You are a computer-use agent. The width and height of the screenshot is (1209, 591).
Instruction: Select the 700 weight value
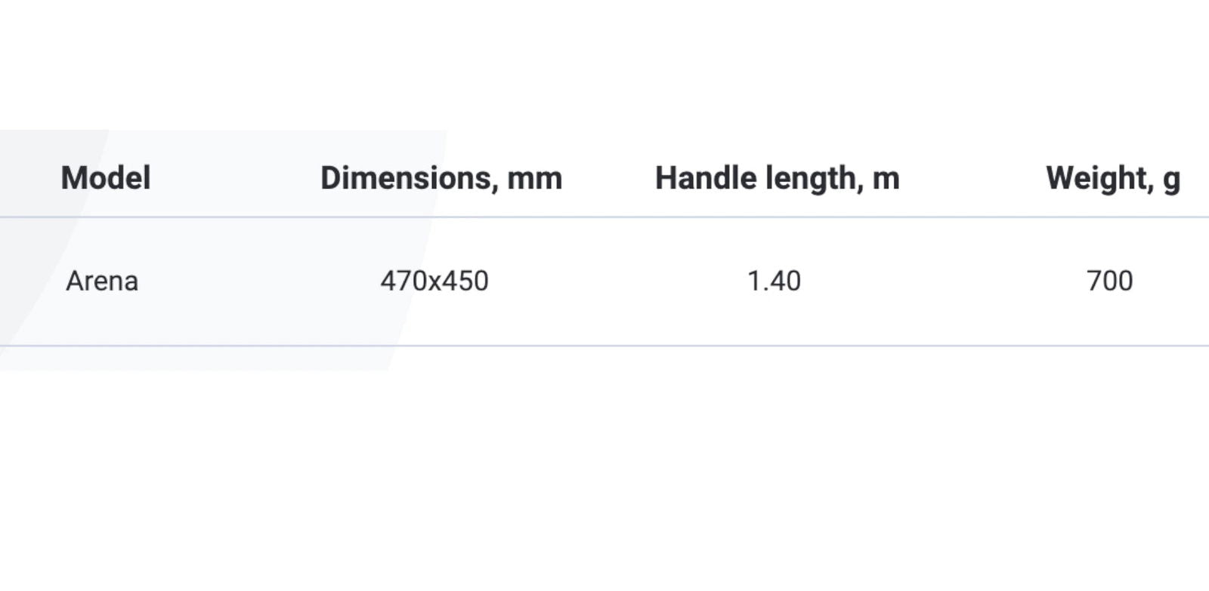tap(1109, 282)
